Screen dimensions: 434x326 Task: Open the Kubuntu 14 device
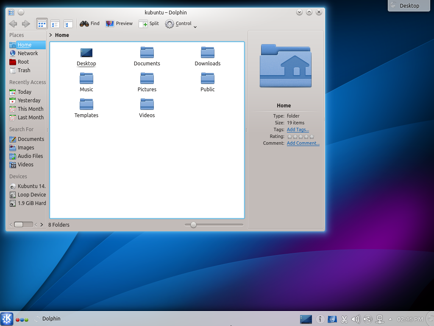tap(27, 186)
